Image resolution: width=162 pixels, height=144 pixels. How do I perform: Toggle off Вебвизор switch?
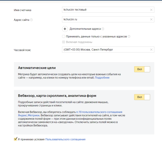142,97
